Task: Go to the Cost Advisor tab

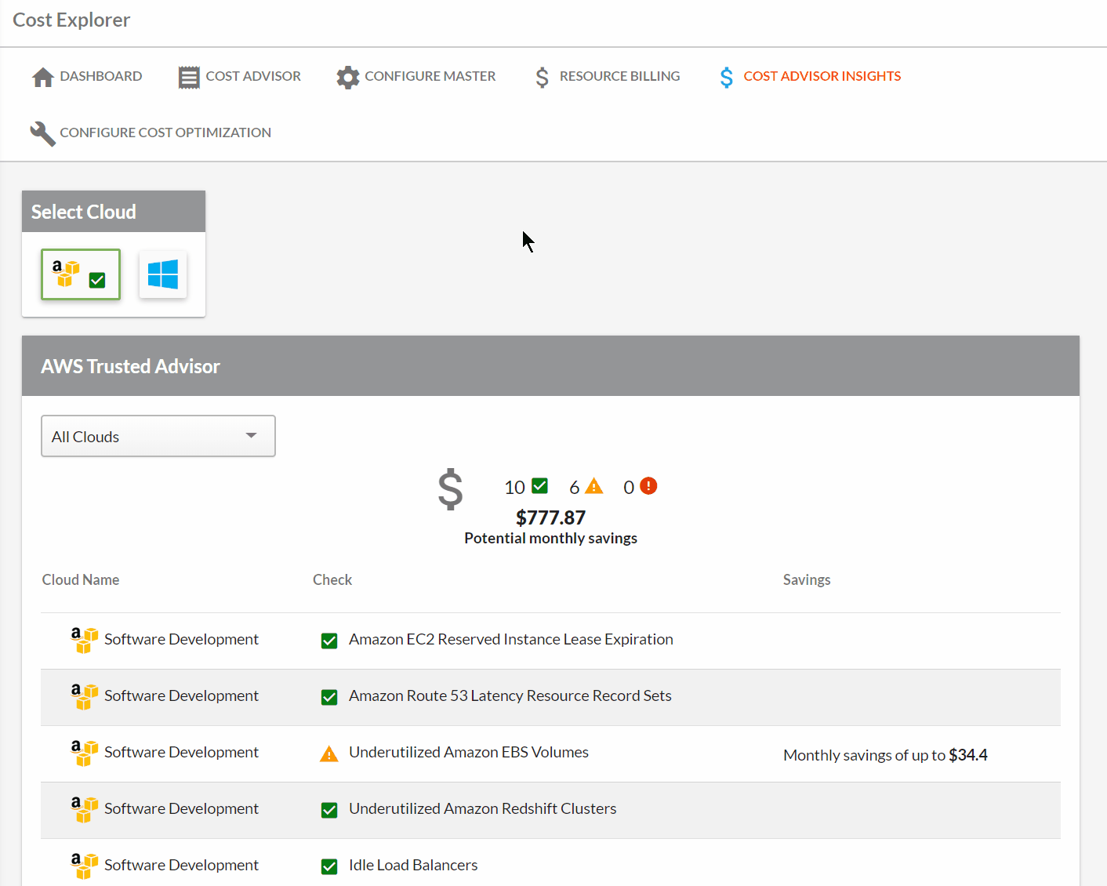Action: click(x=240, y=77)
